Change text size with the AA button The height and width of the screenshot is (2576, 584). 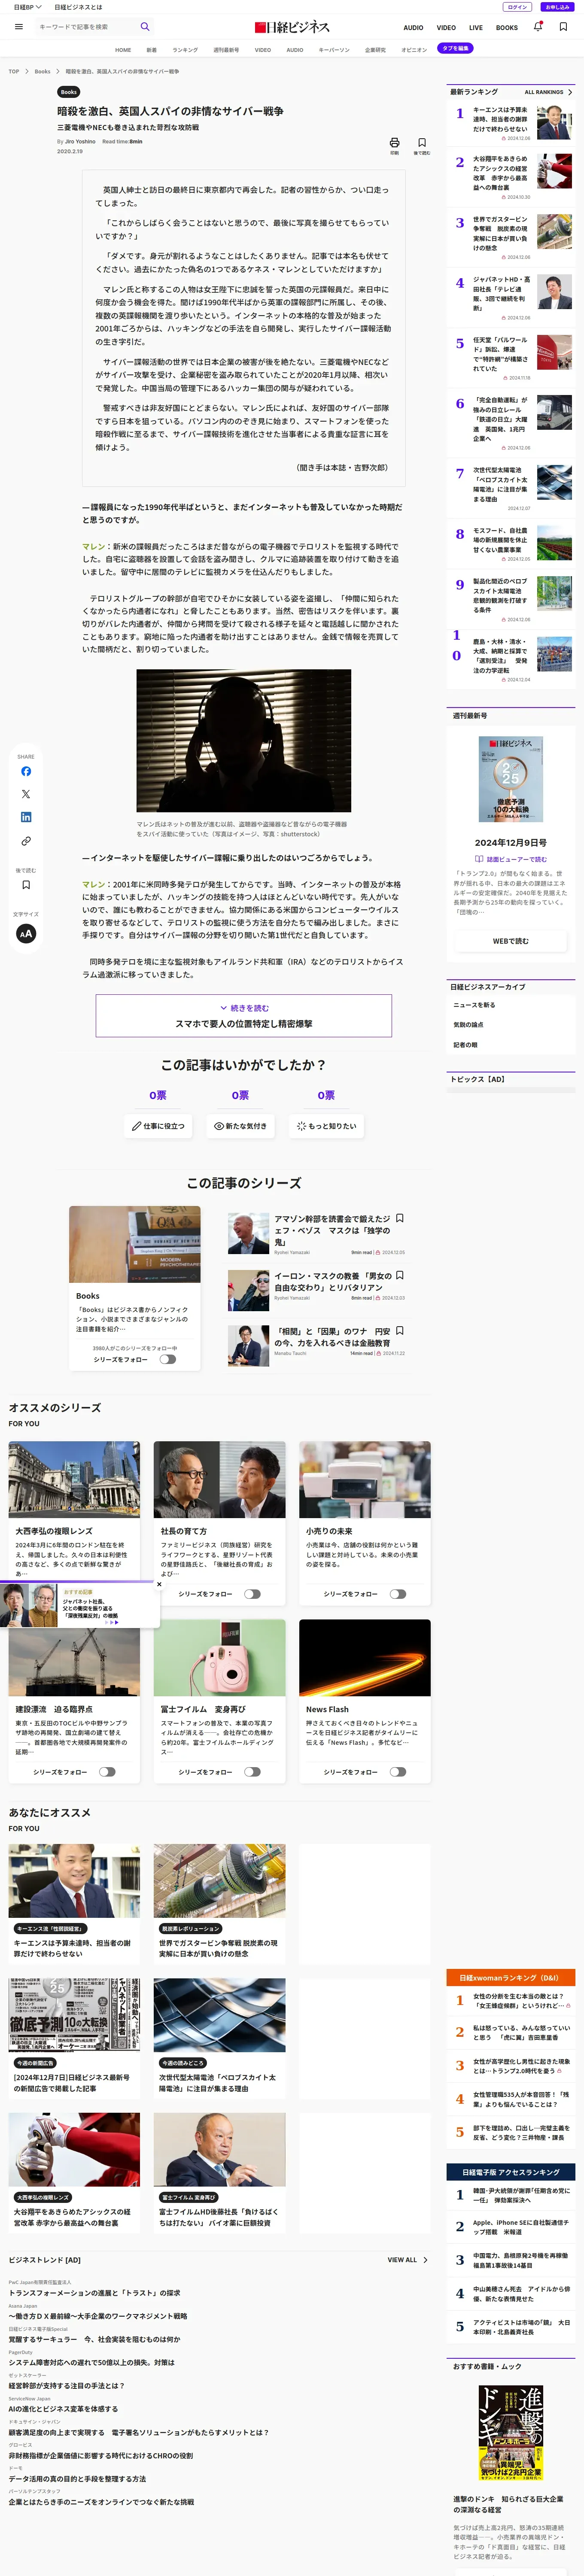pos(26,933)
